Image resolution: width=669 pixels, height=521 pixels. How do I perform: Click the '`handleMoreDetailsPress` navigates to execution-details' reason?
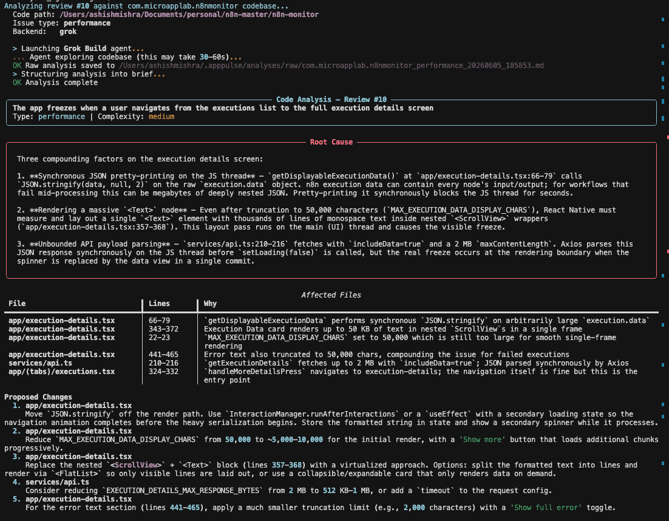[421, 376]
